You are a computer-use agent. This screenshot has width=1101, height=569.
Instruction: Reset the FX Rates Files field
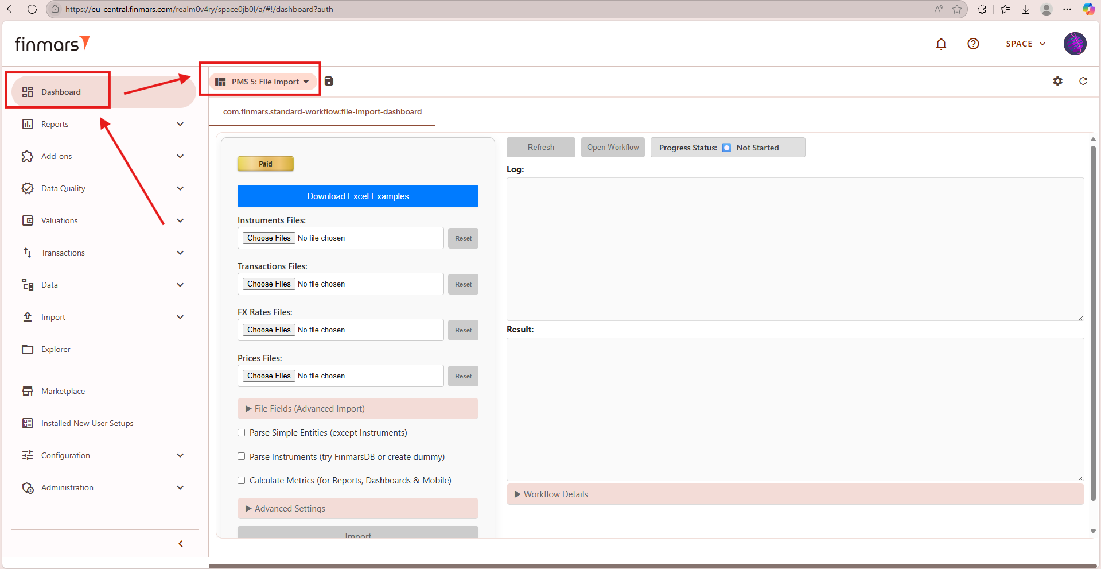click(463, 330)
